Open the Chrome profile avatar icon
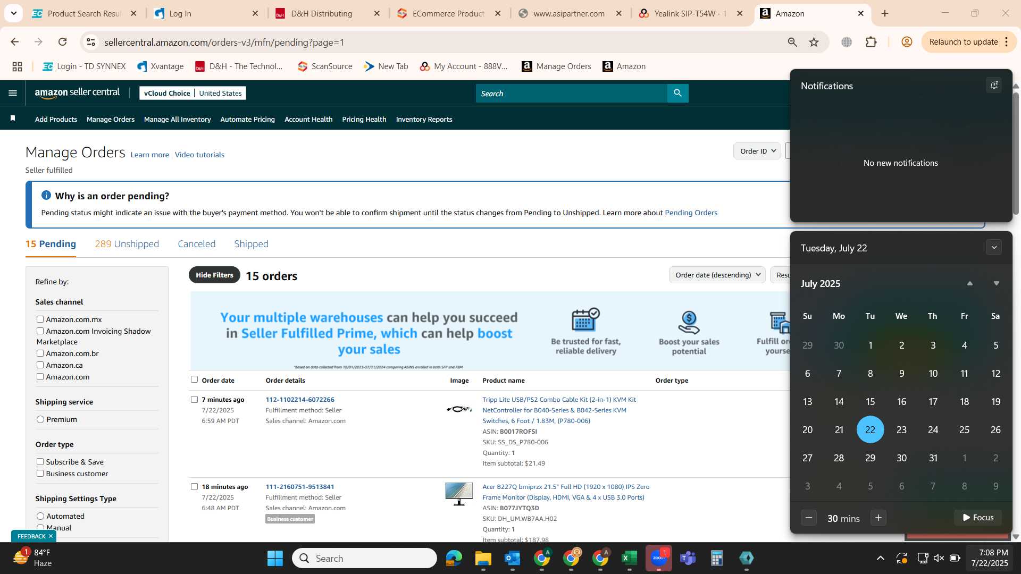 (907, 42)
